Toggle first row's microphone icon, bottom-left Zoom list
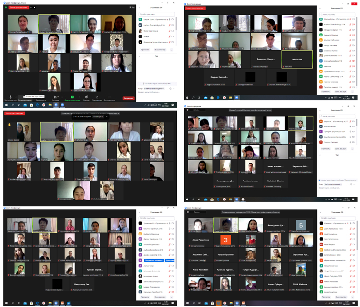 pos(170,223)
